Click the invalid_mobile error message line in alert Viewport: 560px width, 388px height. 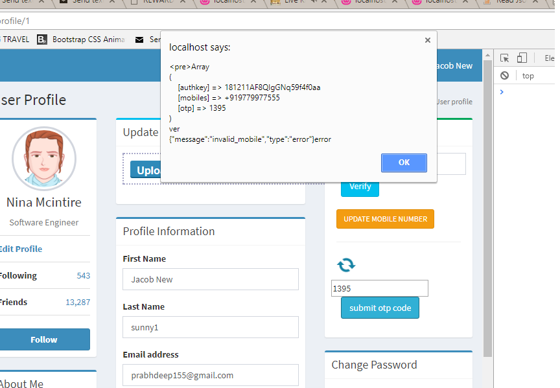[x=250, y=139]
